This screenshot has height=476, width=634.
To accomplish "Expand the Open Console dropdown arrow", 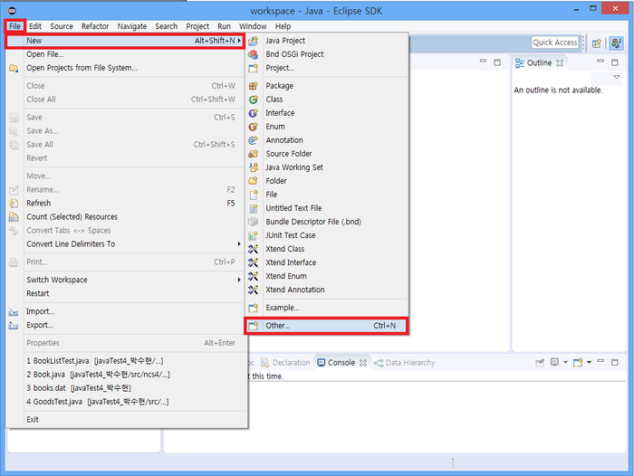I will coord(589,363).
